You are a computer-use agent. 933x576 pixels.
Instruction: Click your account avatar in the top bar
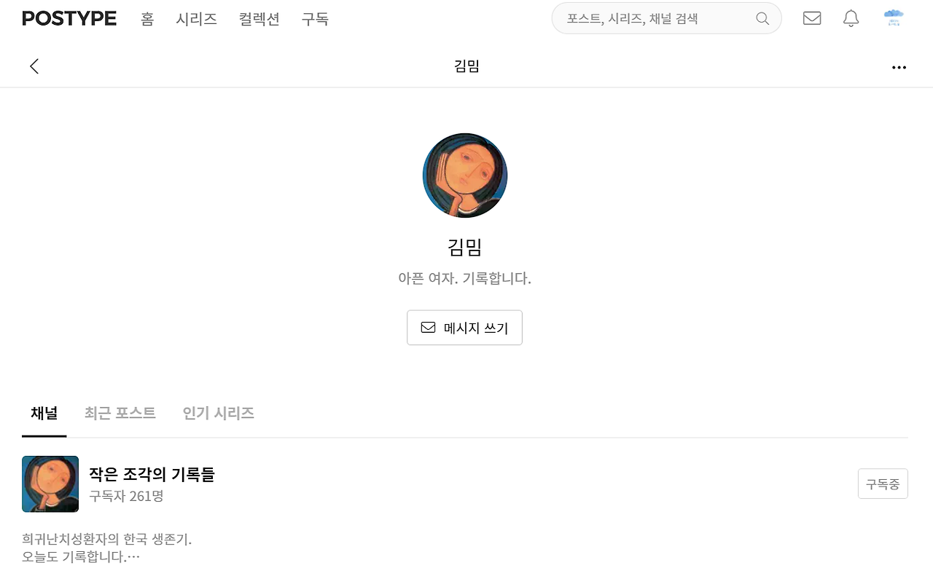(x=893, y=17)
